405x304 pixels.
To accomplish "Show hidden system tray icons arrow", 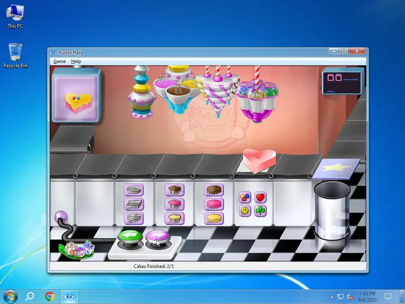I will click(332, 297).
